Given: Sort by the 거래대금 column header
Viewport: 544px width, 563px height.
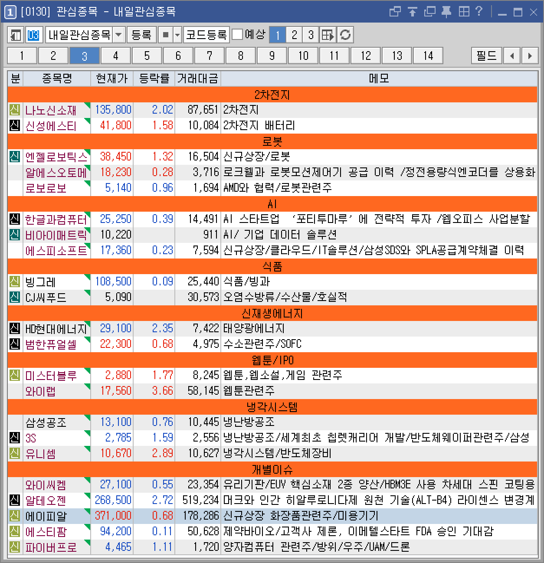Looking at the screenshot, I should tap(197, 79).
